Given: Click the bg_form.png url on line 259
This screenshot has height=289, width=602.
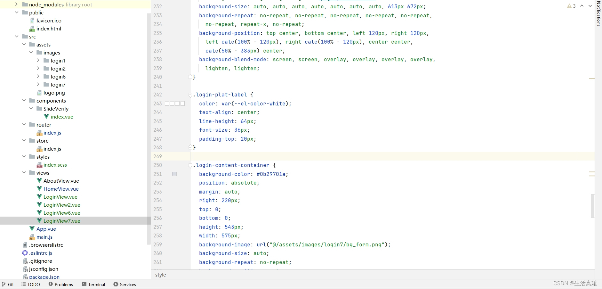Looking at the screenshot, I should click(x=327, y=244).
